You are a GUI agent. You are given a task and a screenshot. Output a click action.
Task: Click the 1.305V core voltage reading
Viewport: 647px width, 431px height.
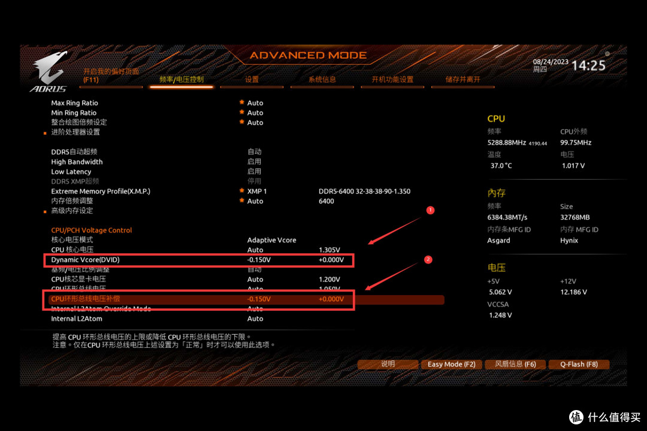click(329, 250)
